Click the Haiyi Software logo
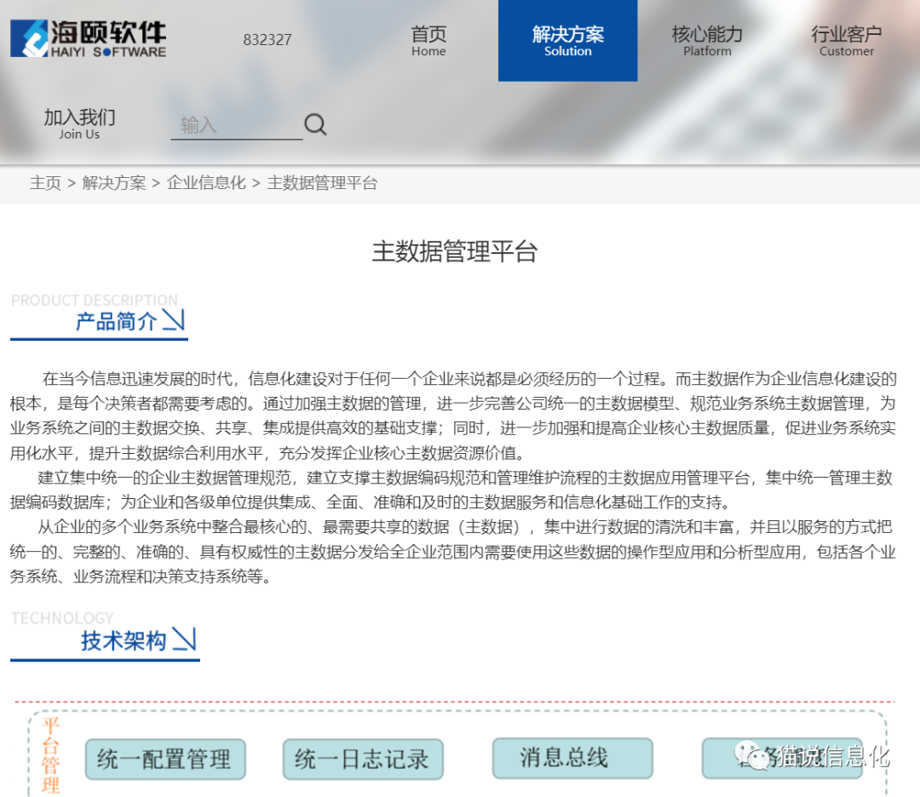The image size is (920, 797). [x=89, y=39]
